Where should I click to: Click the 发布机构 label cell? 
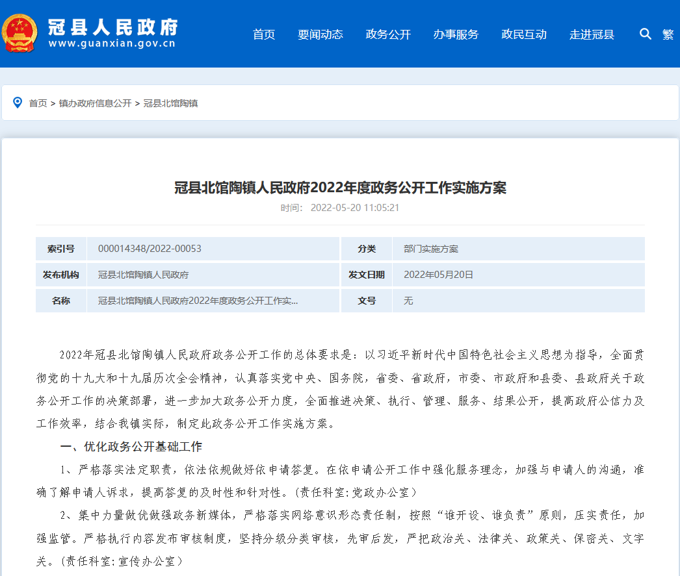pos(60,275)
